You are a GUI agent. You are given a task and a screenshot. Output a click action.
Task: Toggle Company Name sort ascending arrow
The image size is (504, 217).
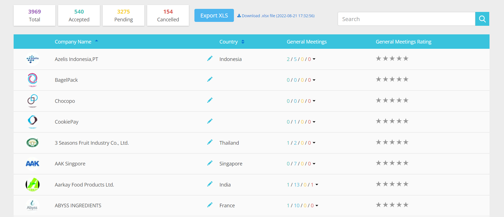coord(97,41)
